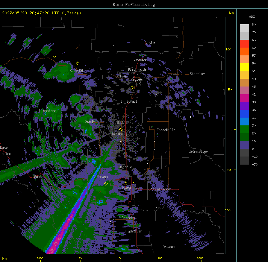The image size is (268, 262).
Task: Click the Strathmore city label
Action: (x=160, y=189)
